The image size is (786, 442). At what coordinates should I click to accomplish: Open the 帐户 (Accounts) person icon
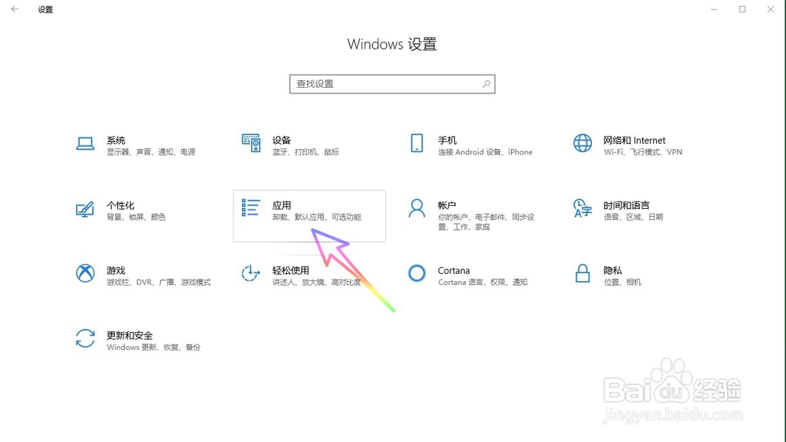[x=417, y=209]
